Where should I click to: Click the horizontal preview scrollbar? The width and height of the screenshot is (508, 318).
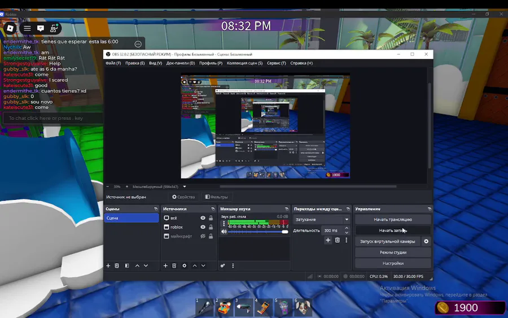308,186
